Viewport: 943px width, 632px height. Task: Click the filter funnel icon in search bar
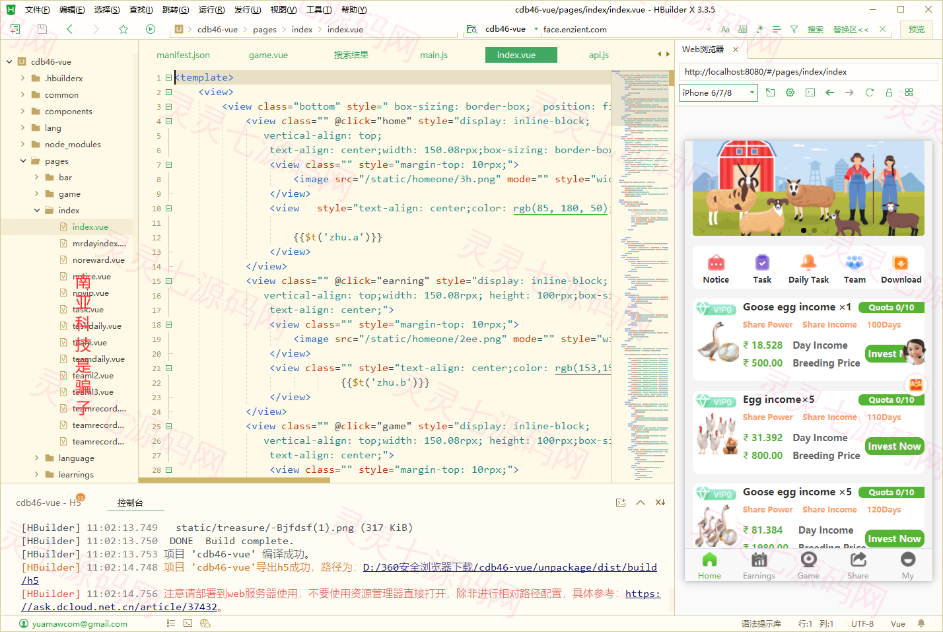(794, 29)
